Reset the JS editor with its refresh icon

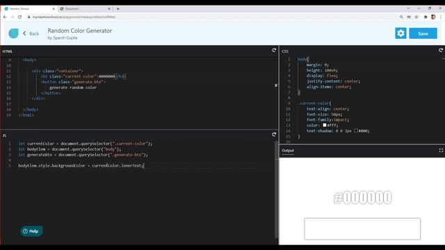274,134
